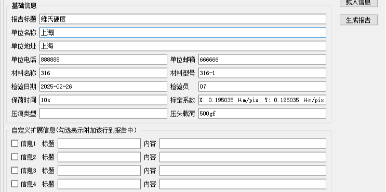The width and height of the screenshot is (386, 192).
Task: Click the empty 压痕类型 field
Action: pyautogui.click(x=103, y=114)
